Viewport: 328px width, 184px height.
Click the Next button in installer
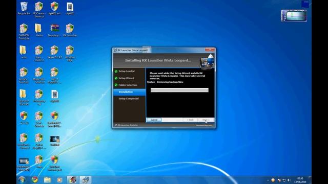pos(206,120)
